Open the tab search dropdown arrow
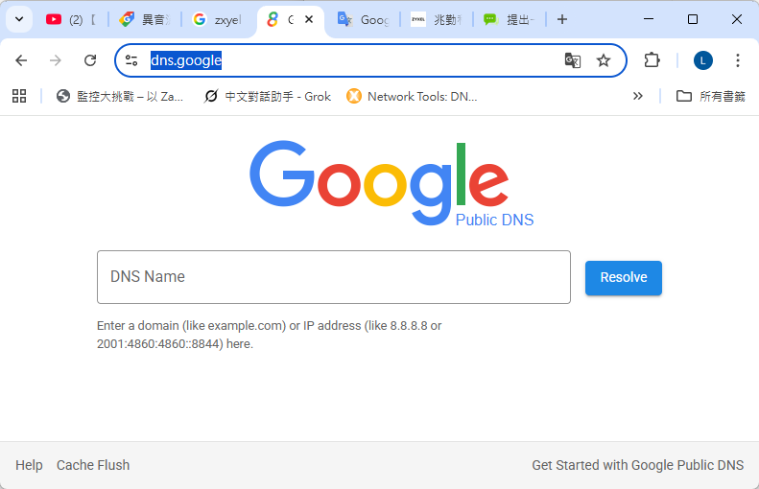 [19, 19]
